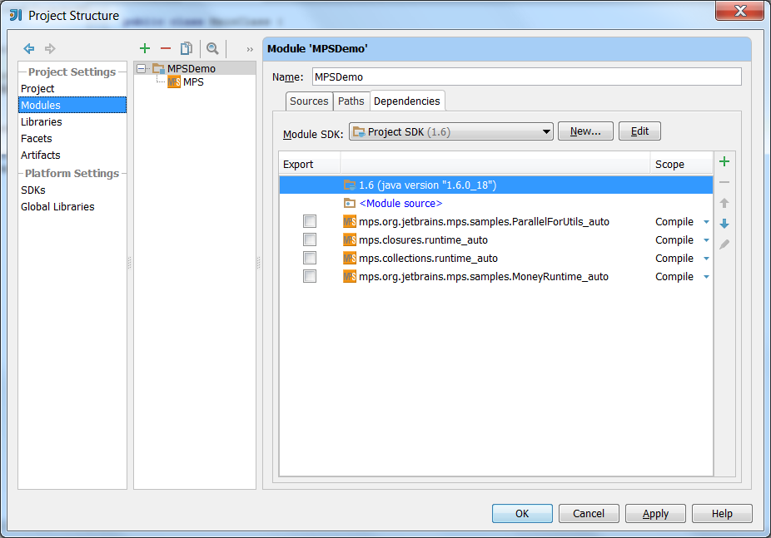Enable export for ParallelForUtils_auto

(310, 221)
